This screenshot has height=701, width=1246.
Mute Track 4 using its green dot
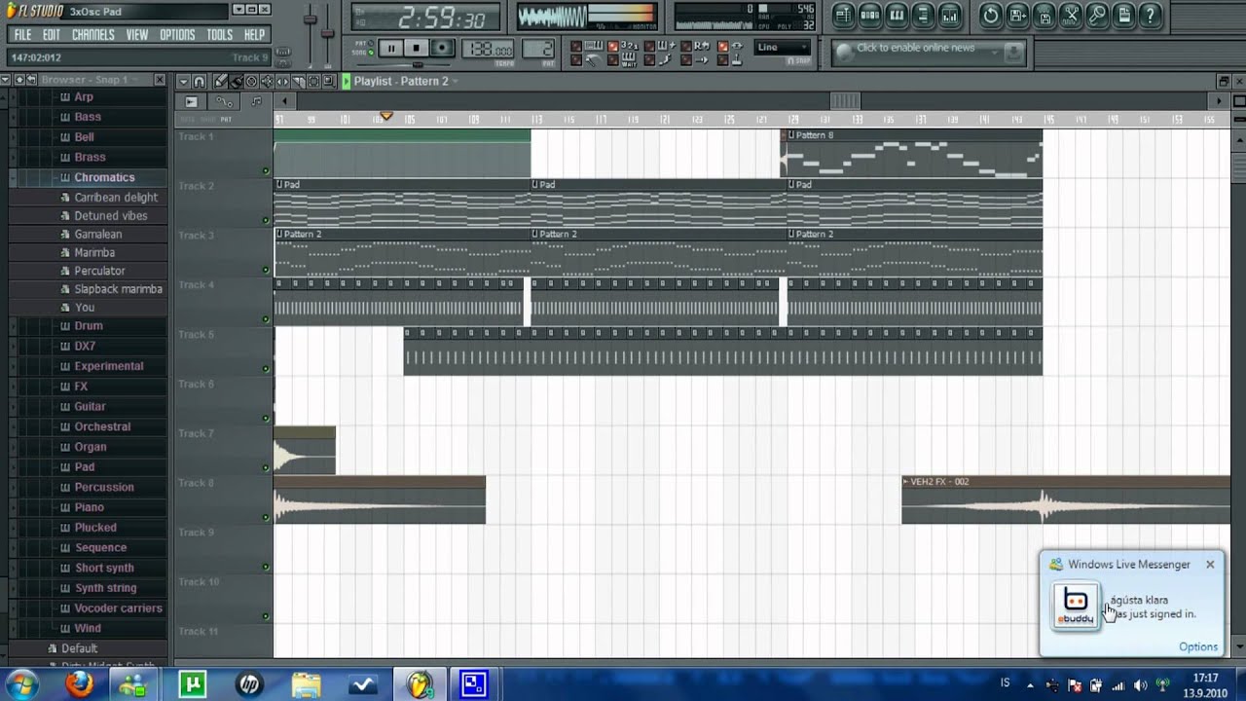266,319
